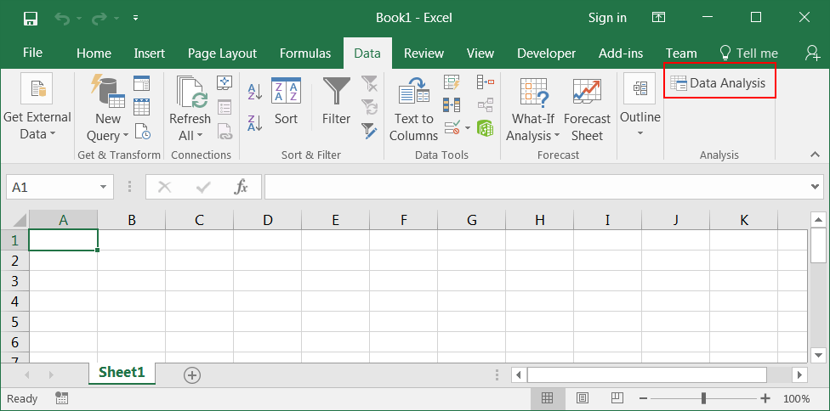
Task: Click into the formula bar input
Action: click(x=536, y=187)
